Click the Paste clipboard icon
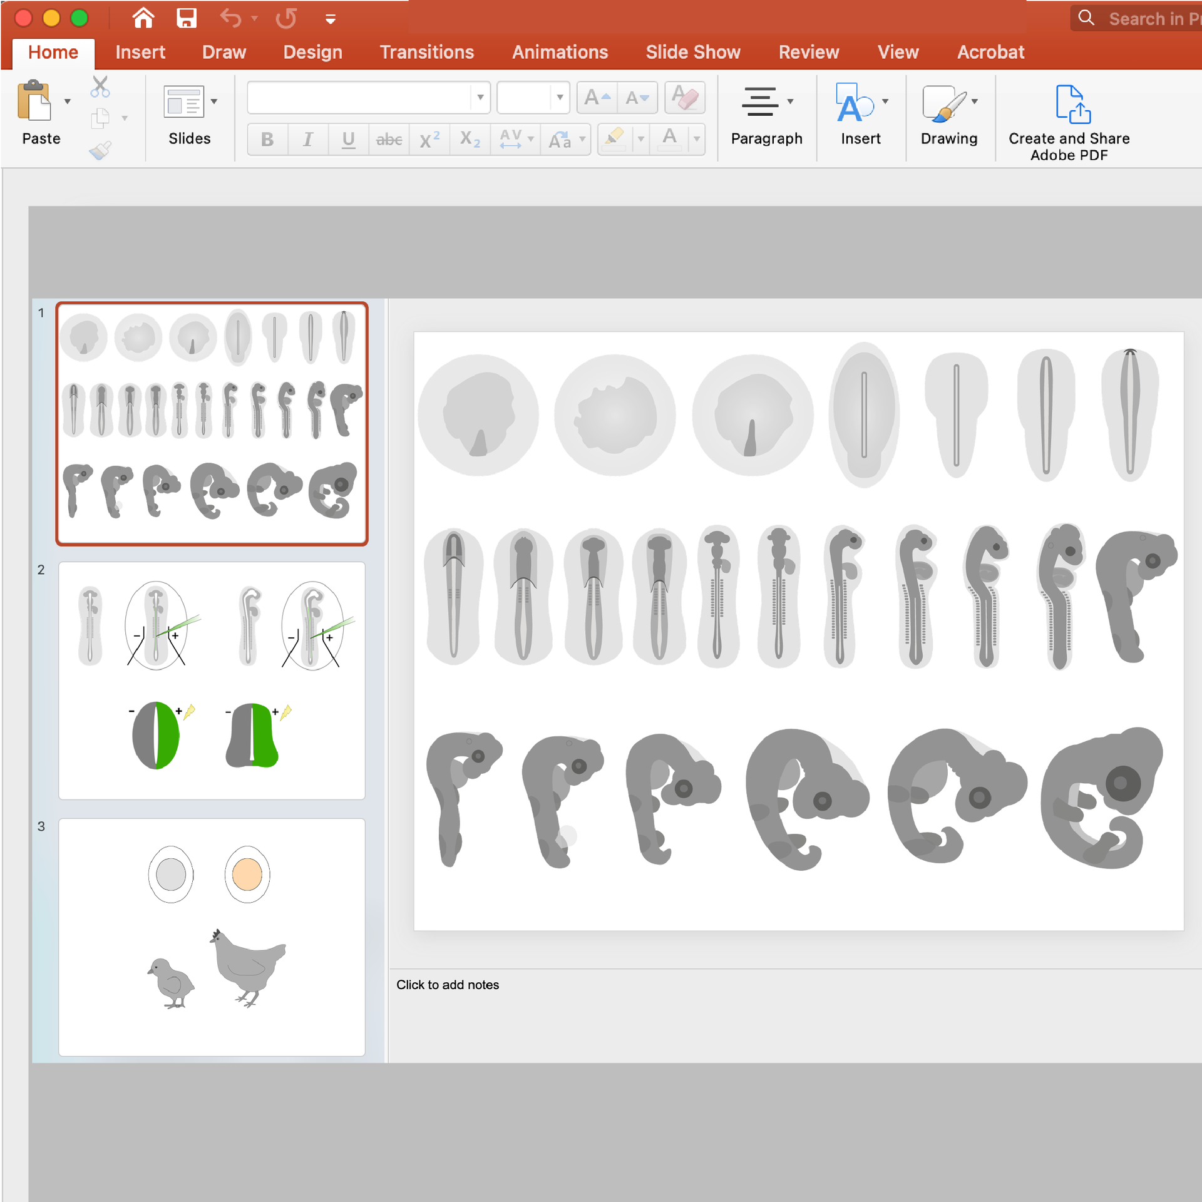 pyautogui.click(x=34, y=100)
